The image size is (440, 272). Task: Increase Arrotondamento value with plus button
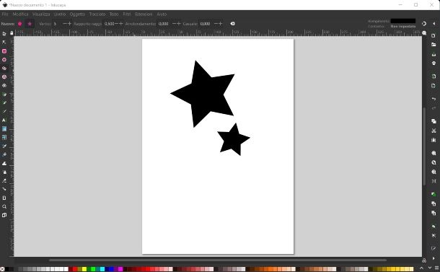click(x=179, y=24)
